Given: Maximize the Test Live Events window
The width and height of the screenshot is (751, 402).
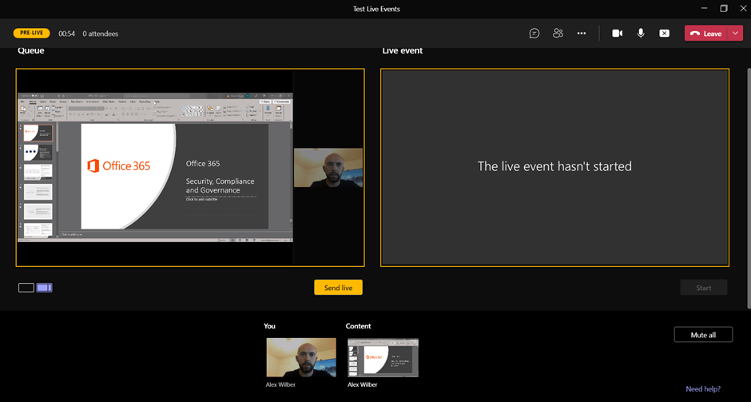Looking at the screenshot, I should [724, 9].
